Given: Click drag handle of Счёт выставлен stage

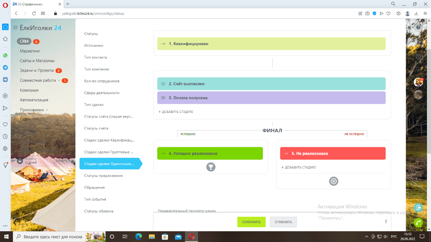Looking at the screenshot, I should click(x=163, y=84).
